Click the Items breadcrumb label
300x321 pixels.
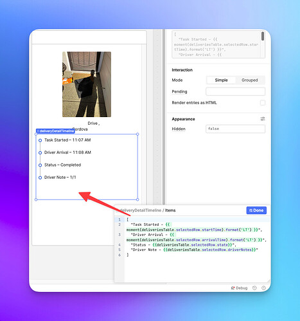(170, 210)
